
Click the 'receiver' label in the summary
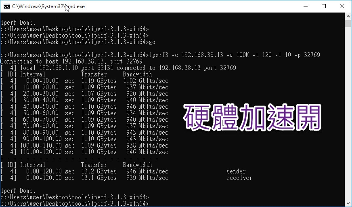(239, 178)
